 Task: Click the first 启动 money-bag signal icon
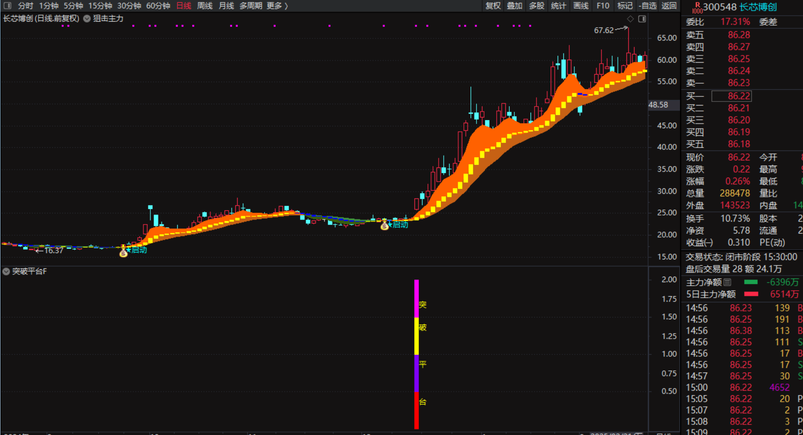click(x=124, y=252)
